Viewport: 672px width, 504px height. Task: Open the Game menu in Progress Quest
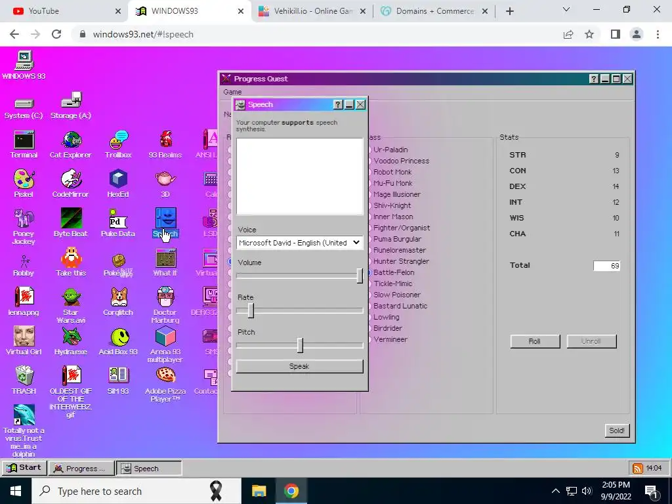(x=232, y=92)
